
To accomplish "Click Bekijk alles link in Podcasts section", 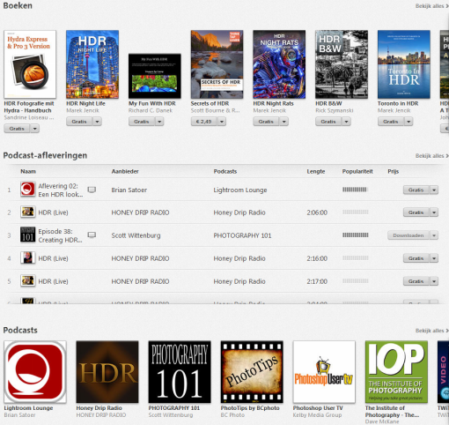I will point(431,331).
